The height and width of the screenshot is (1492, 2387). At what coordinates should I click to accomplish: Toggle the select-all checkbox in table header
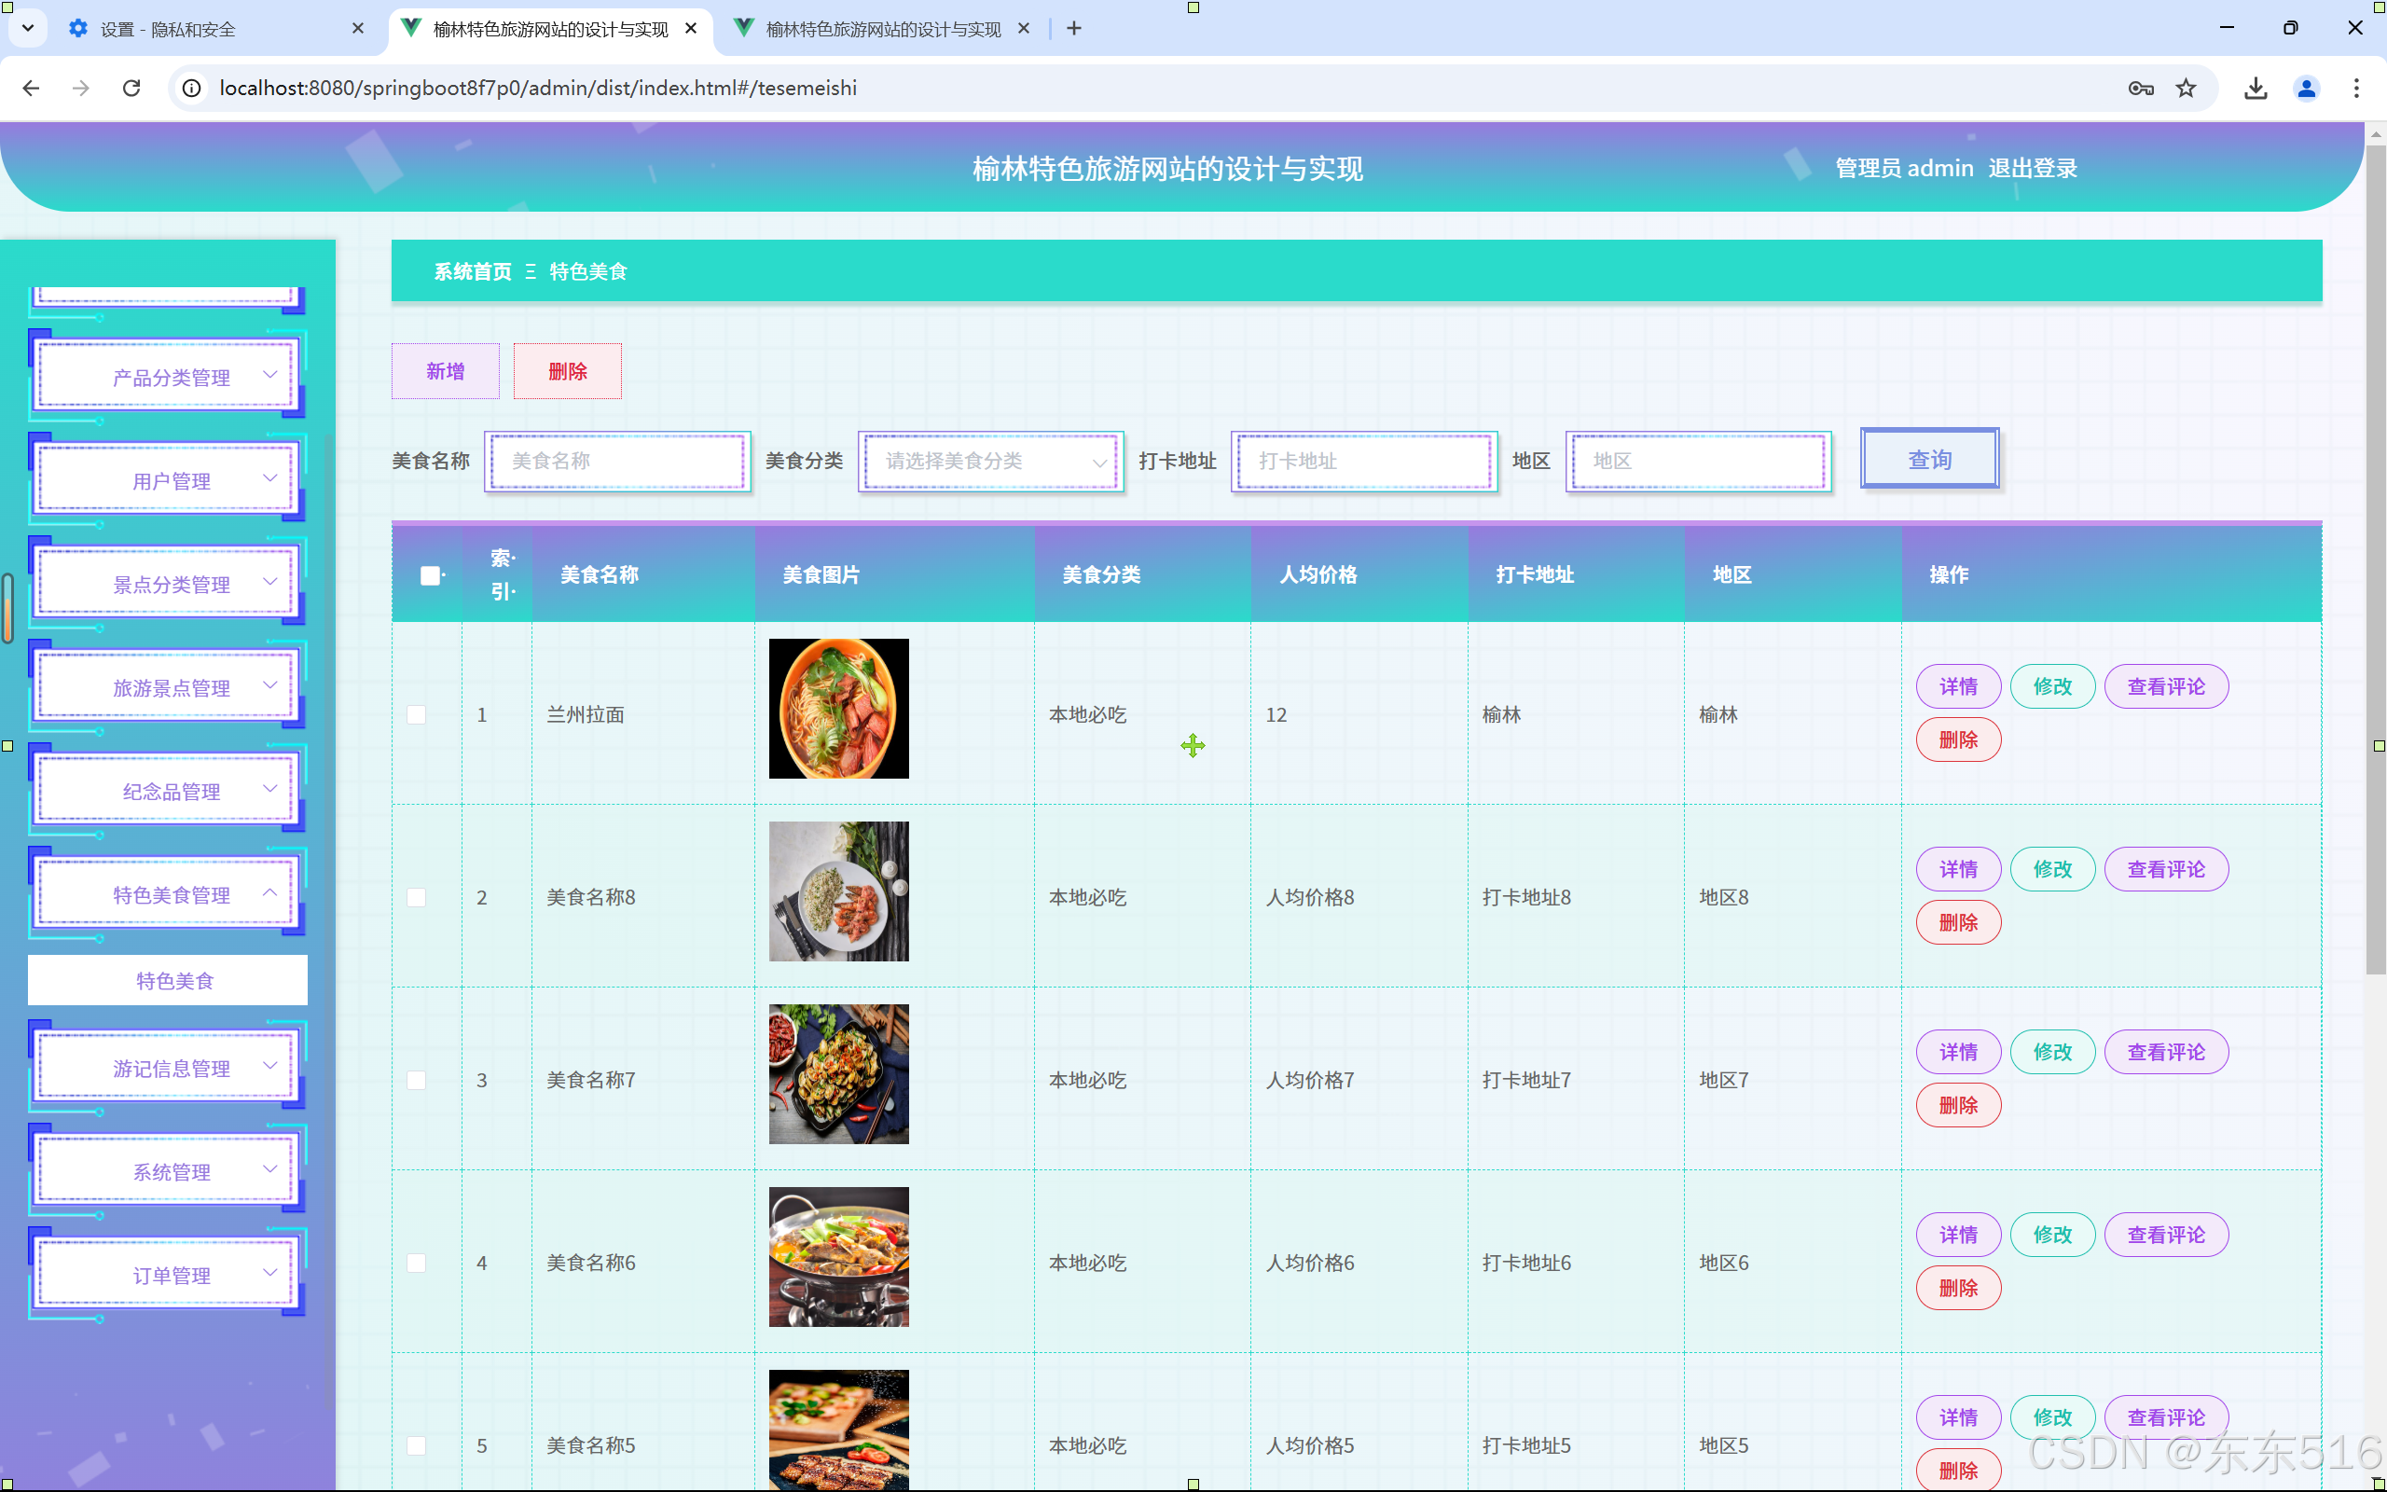click(x=430, y=575)
